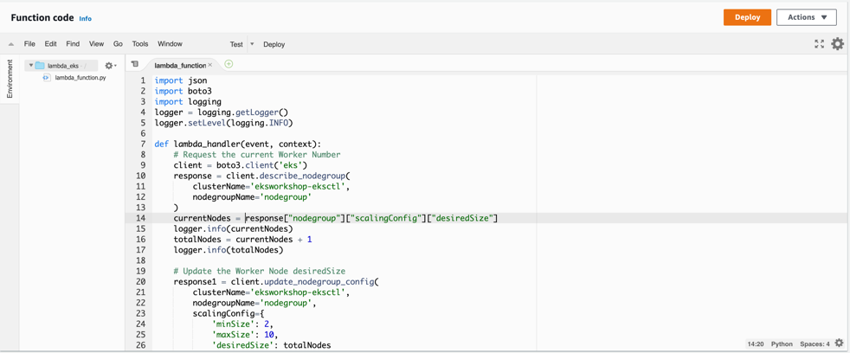Open status bar settings gear icon
850x353 pixels.
click(839, 343)
